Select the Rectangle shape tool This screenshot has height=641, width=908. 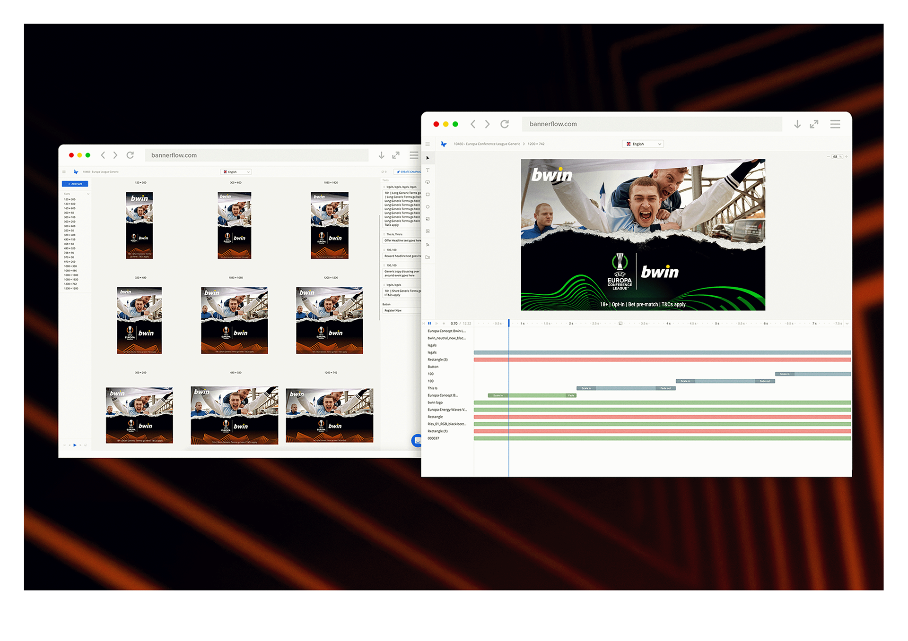tap(428, 195)
